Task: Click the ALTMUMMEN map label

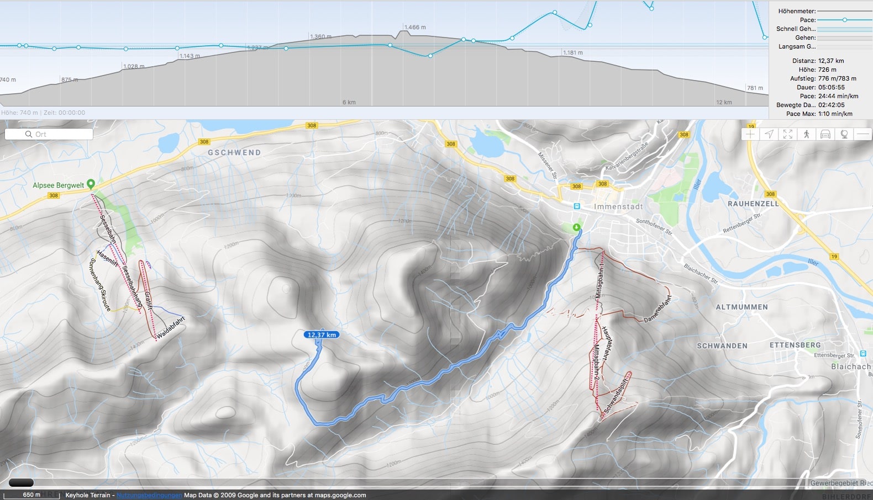Action: point(741,307)
